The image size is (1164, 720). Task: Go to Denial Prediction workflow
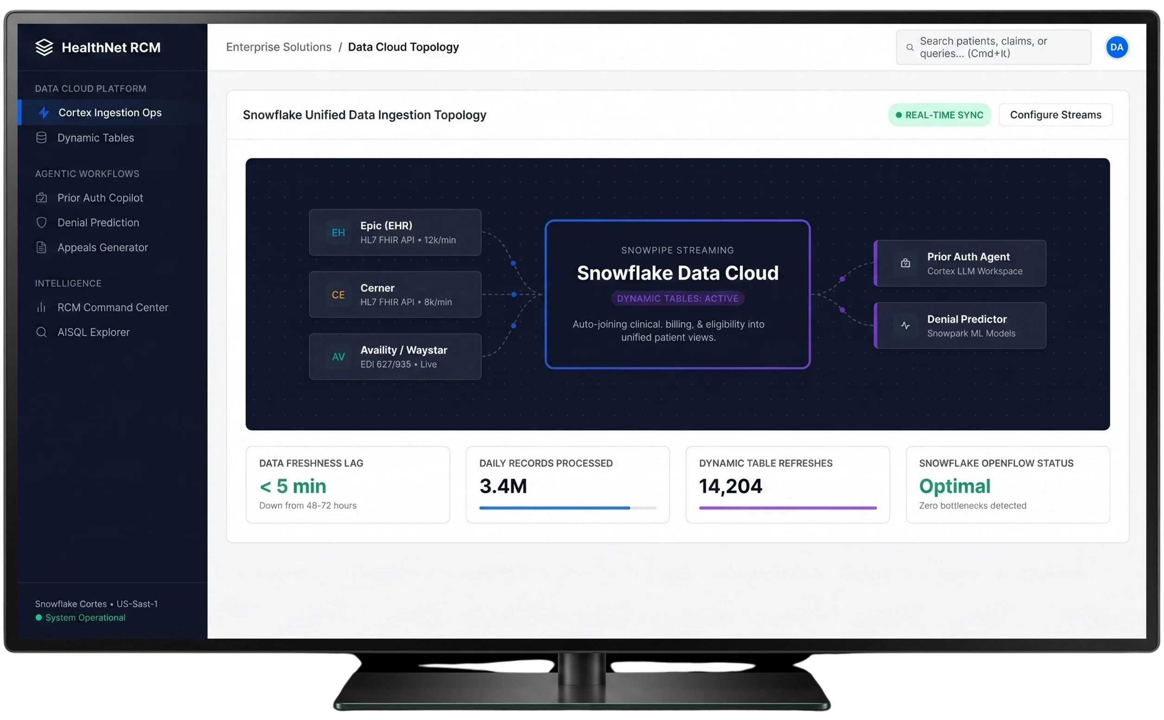112,223
